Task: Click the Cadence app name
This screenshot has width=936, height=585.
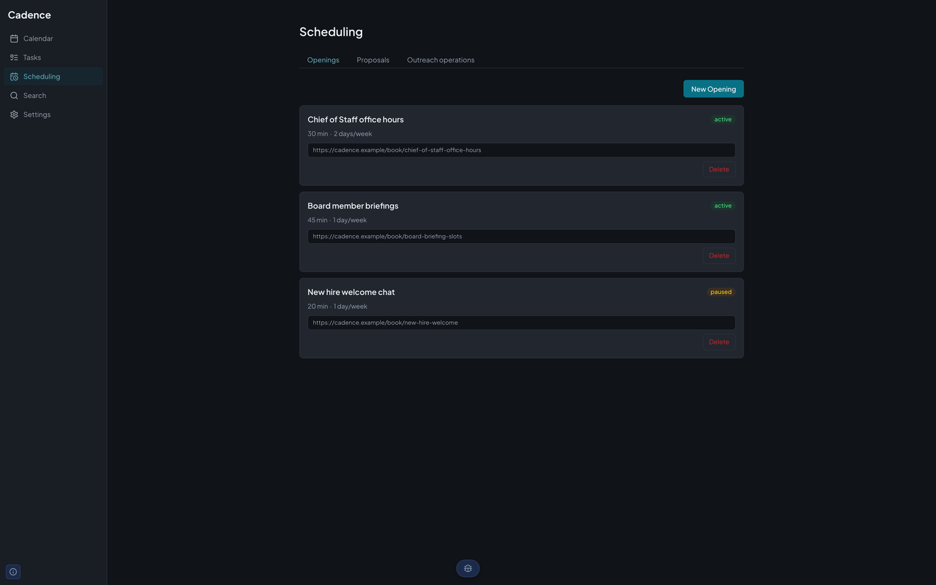Action: pos(29,15)
